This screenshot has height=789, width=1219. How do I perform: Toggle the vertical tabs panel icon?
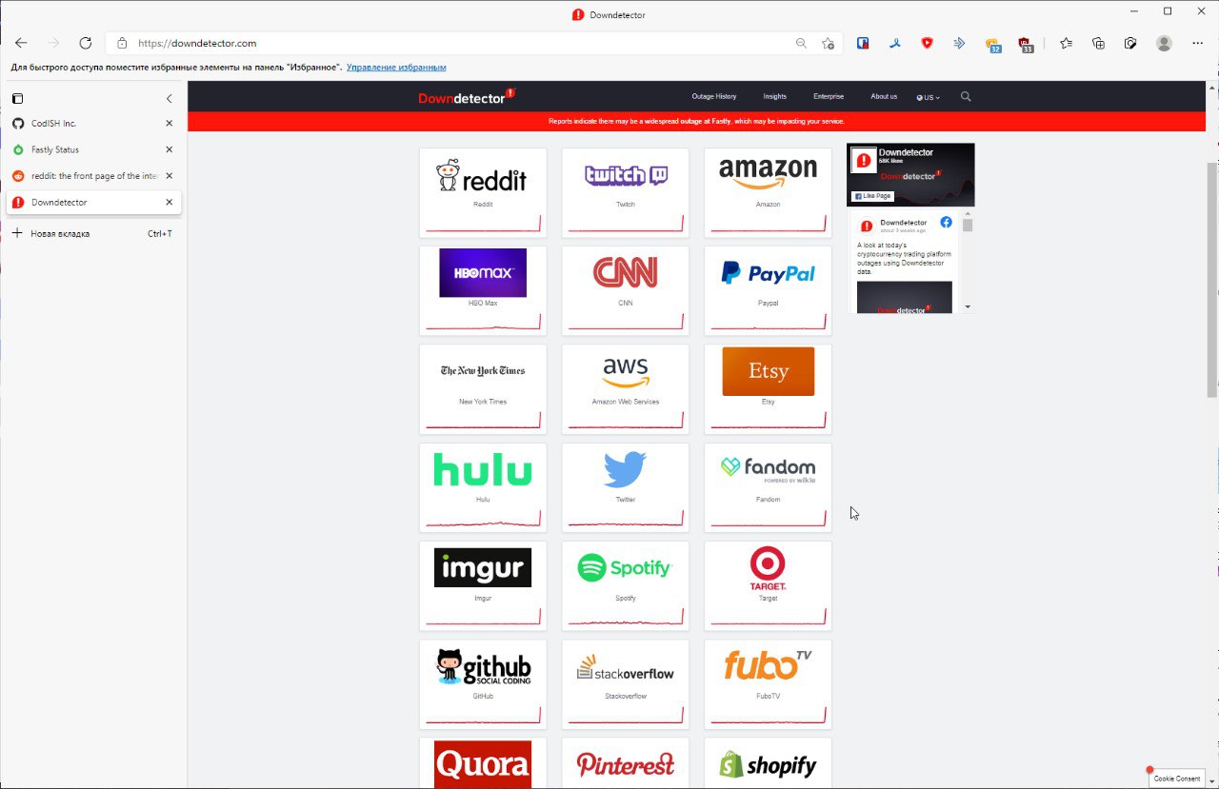pyautogui.click(x=17, y=98)
